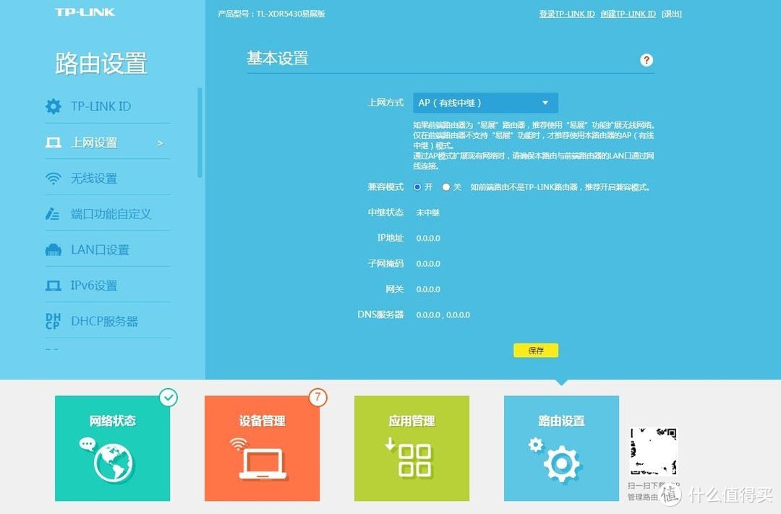Click the 保存 button
This screenshot has height=514, width=781.
(x=535, y=350)
